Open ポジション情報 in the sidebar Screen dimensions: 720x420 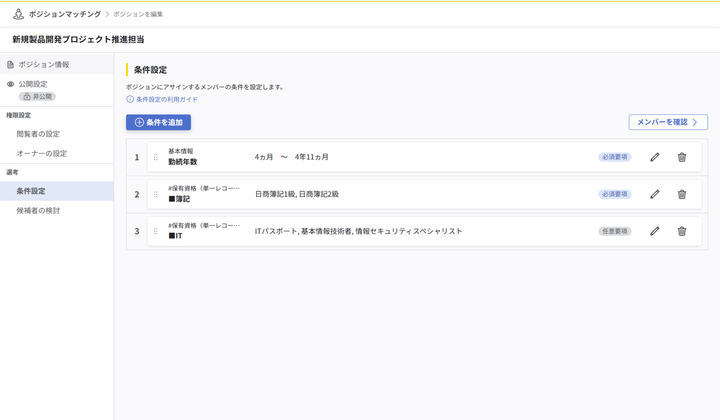[x=57, y=64]
